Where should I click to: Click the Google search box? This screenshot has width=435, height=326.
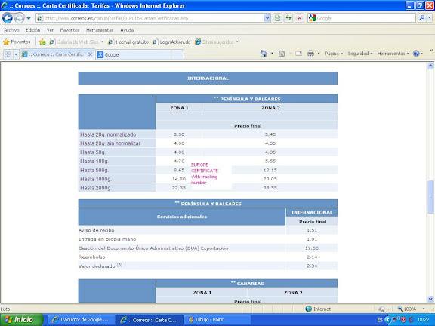(362, 18)
